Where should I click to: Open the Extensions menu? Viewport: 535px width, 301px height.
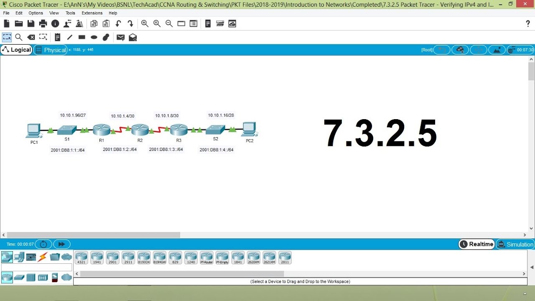tap(92, 13)
